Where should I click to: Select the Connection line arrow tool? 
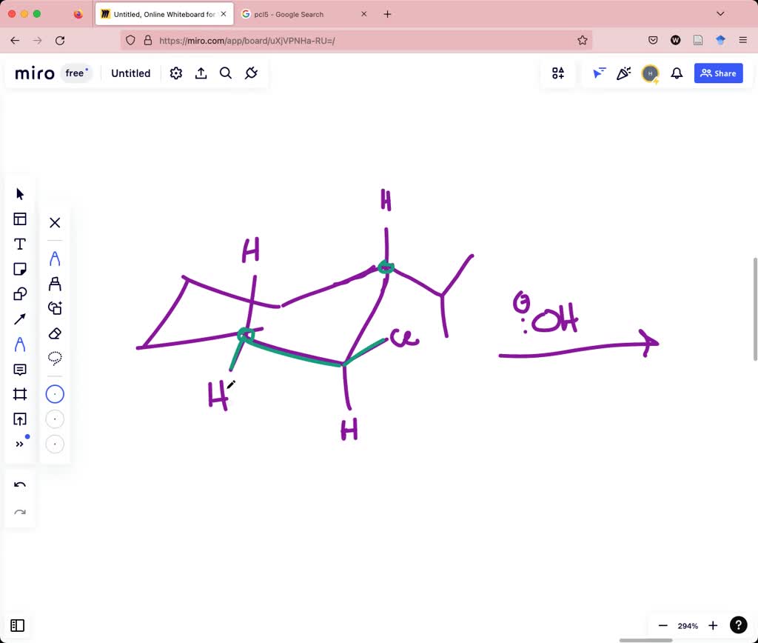pyautogui.click(x=19, y=319)
